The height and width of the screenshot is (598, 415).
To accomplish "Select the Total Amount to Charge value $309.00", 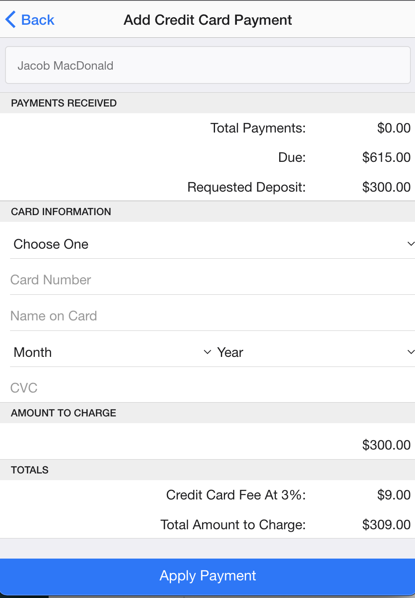I will (x=386, y=525).
